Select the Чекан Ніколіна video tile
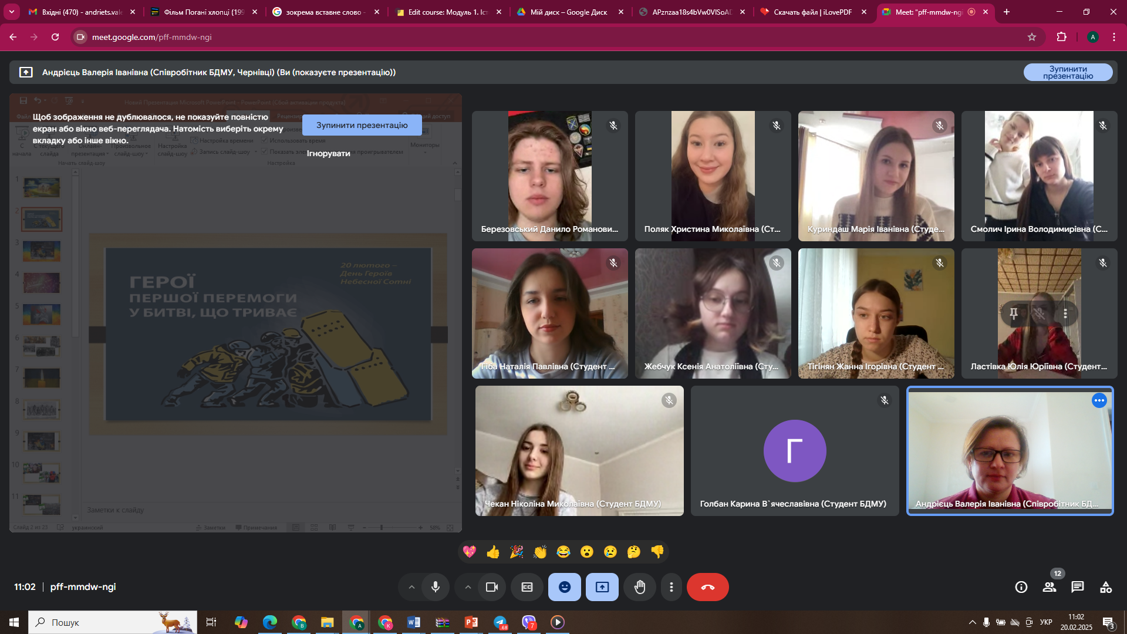 (579, 451)
